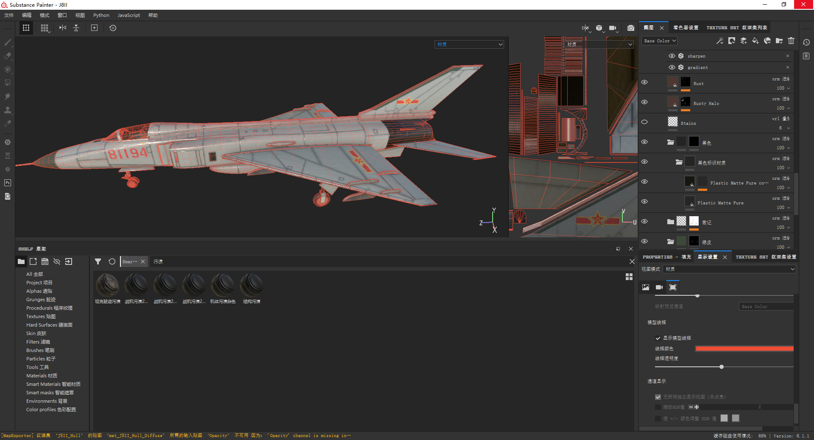Open the 映射预览通道 Base Color dropdown
Screen dimensions: 814x440
767,307
